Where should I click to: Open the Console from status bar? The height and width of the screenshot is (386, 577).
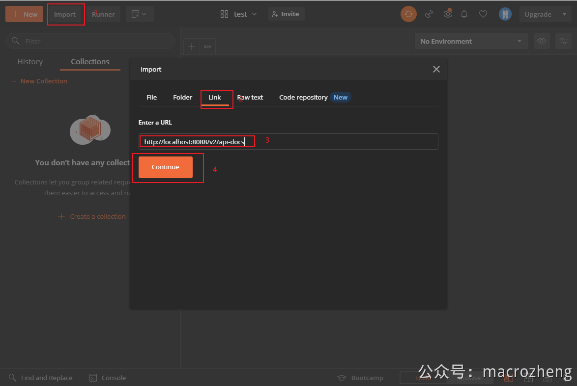[x=108, y=378]
